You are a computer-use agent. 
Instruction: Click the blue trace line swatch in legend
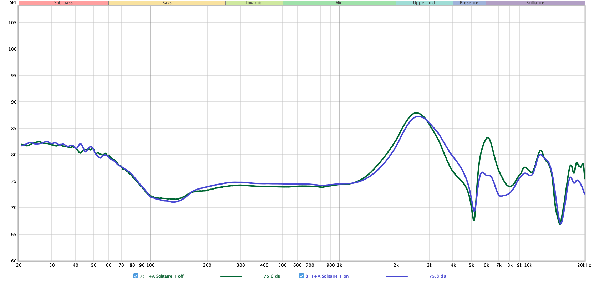[397, 276]
